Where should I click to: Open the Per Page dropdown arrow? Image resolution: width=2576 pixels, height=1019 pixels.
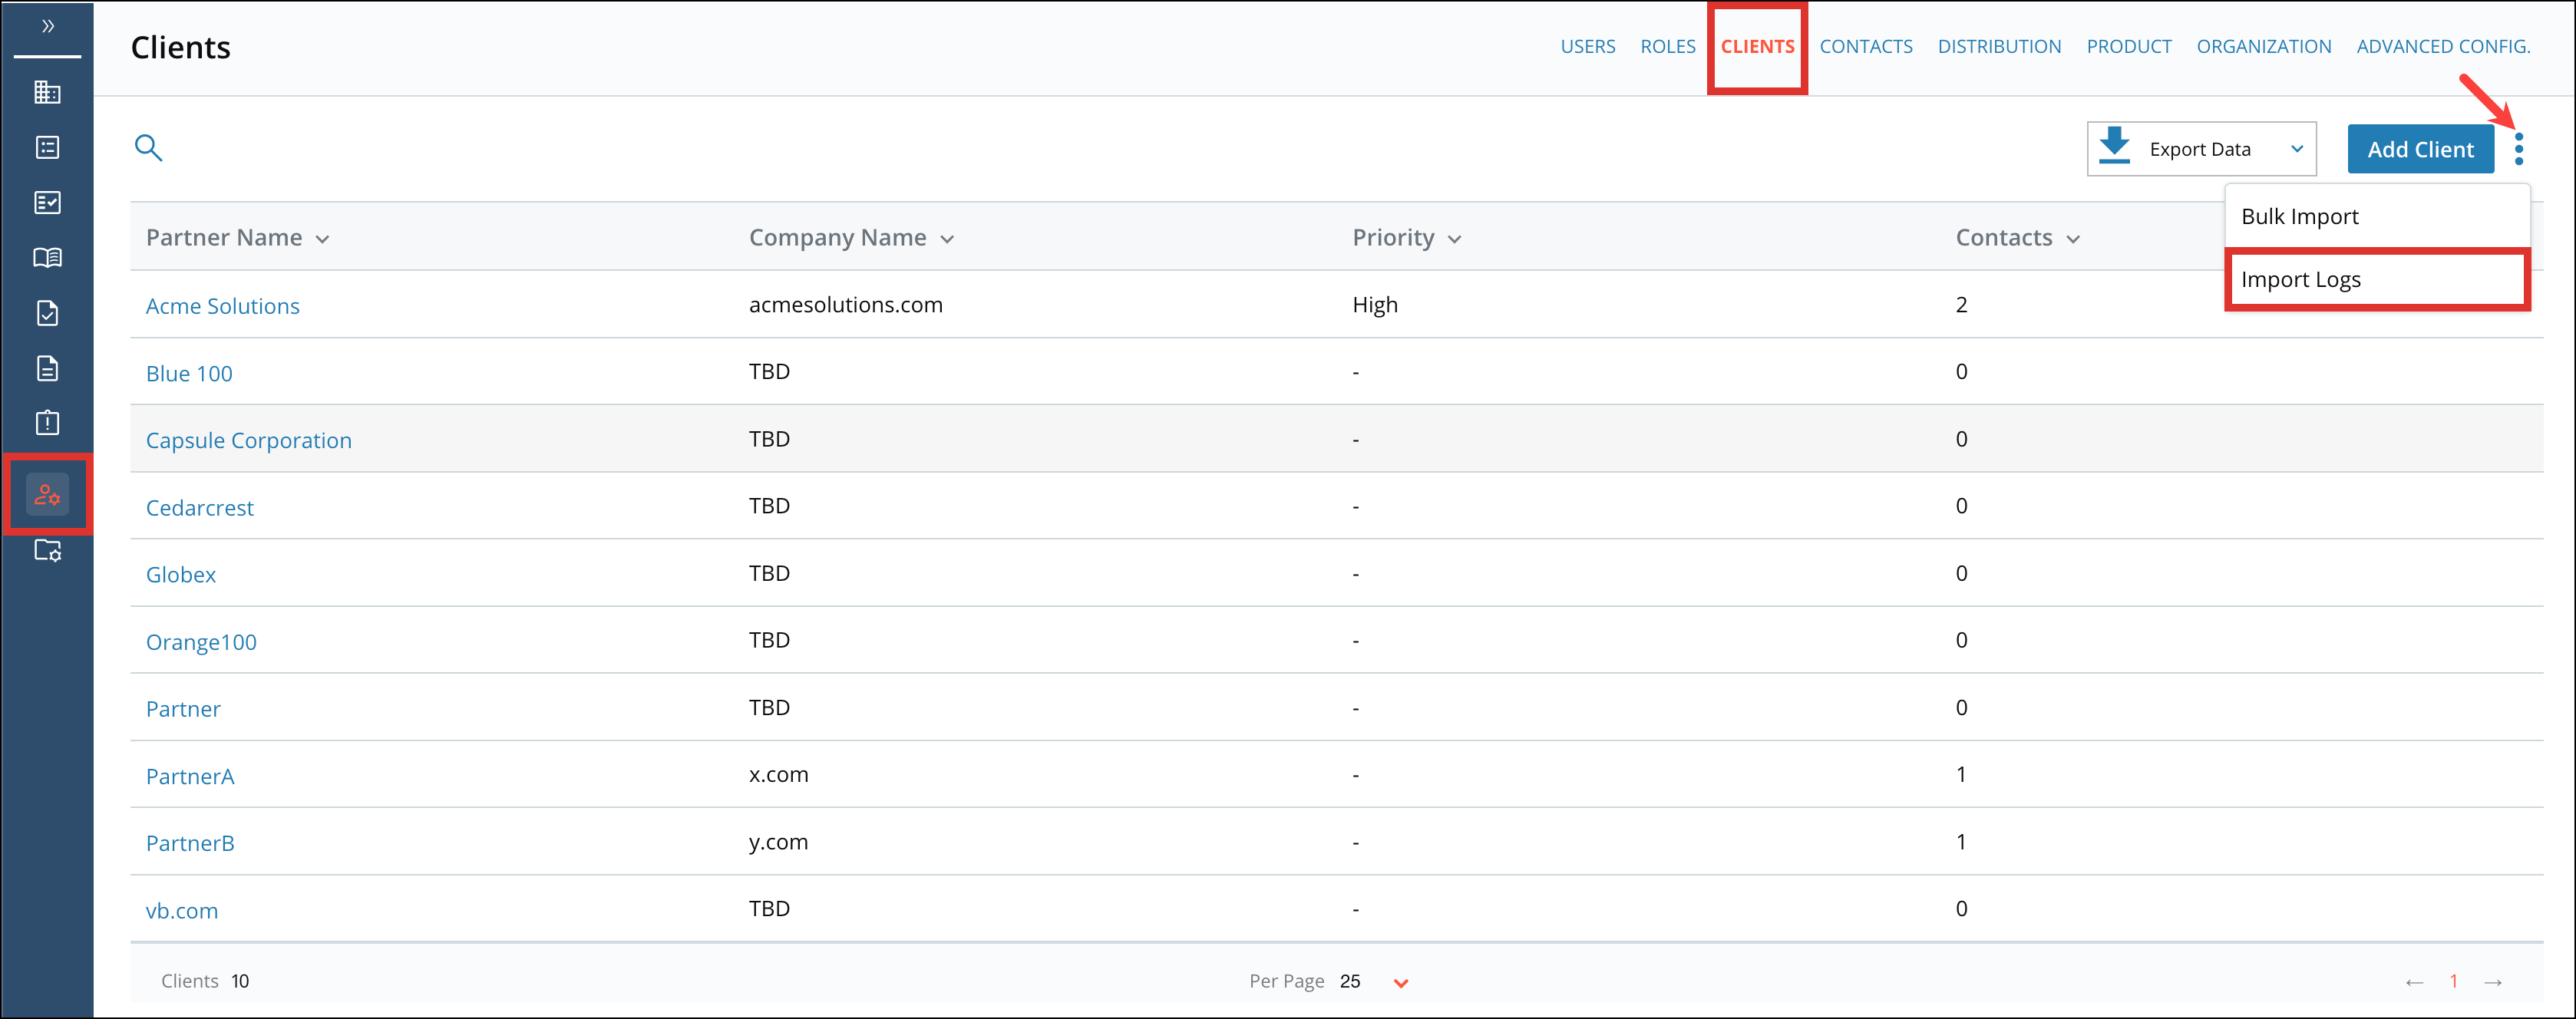(1401, 983)
